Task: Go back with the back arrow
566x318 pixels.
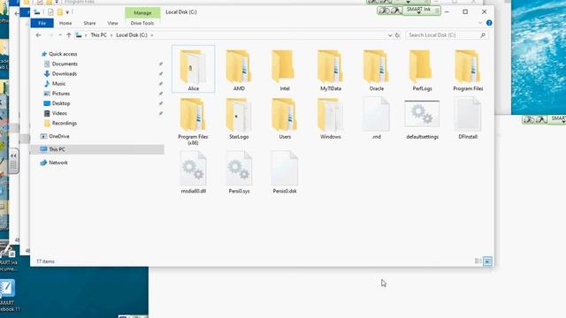Action: [x=39, y=35]
